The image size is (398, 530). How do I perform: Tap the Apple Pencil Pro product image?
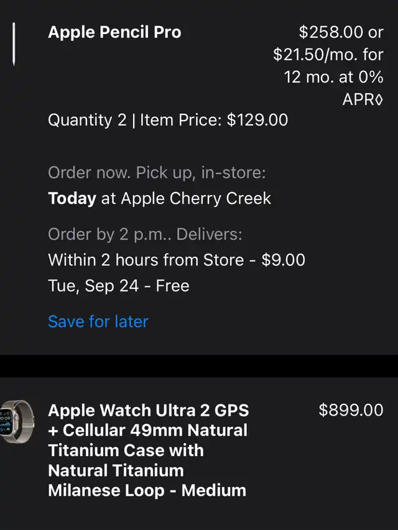[x=14, y=44]
